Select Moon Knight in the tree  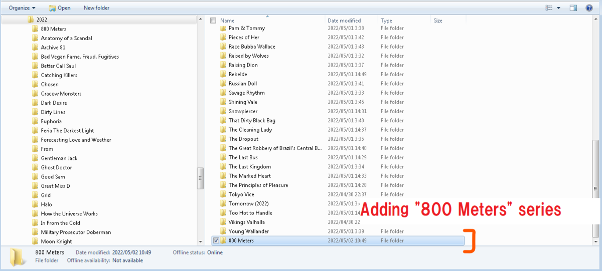[x=56, y=241]
